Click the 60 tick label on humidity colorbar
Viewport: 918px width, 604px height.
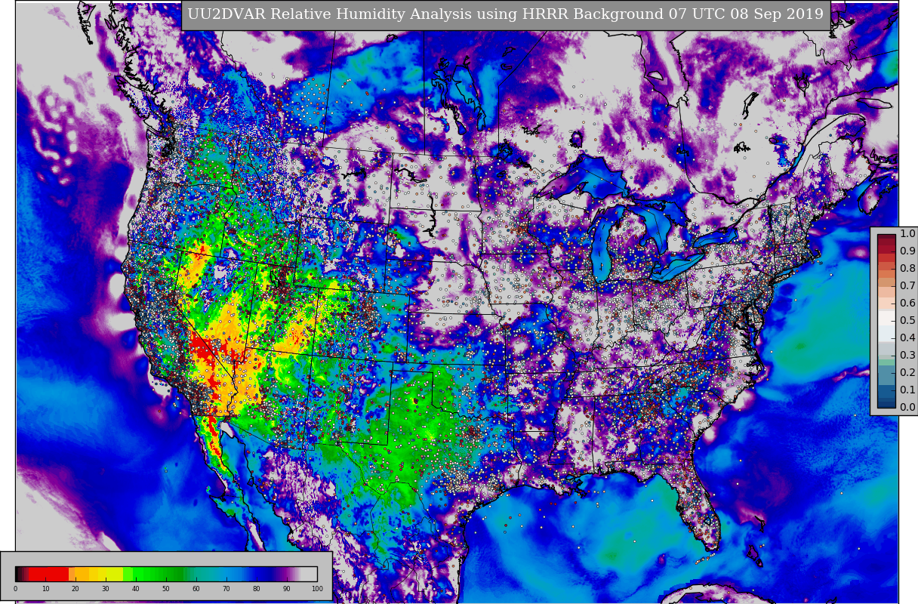pos(196,589)
